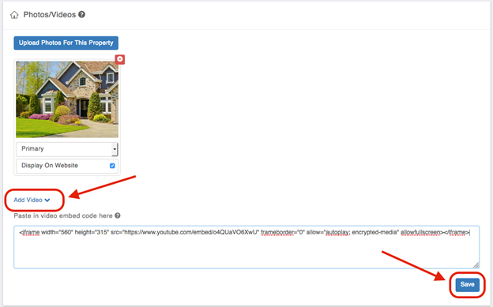
Task: Click the textarea resize handle corner
Action: (476, 265)
